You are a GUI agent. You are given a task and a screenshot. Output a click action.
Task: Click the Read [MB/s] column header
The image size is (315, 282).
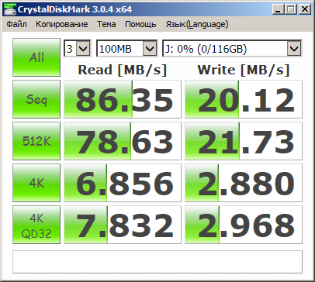(x=123, y=70)
